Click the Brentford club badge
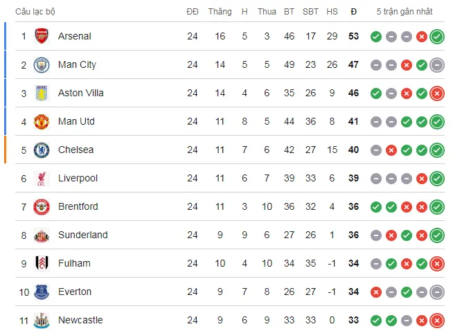This screenshot has height=331, width=462. click(x=42, y=206)
